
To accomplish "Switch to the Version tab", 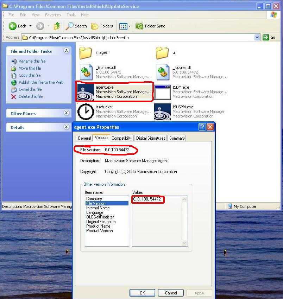I will [101, 138].
